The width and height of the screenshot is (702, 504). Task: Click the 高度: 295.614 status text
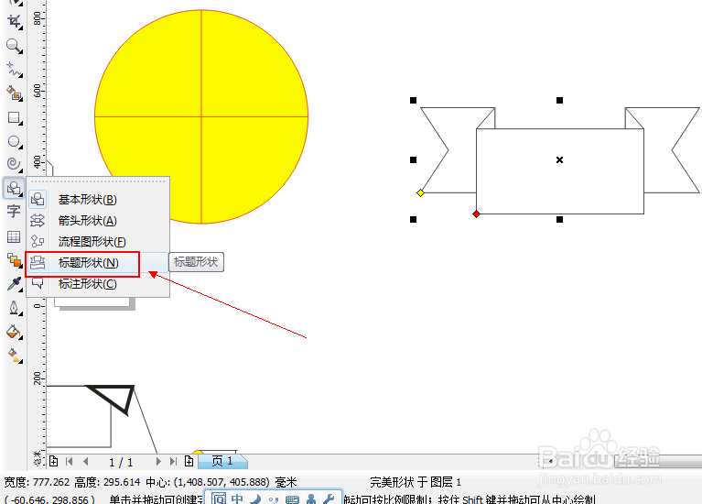point(107,483)
